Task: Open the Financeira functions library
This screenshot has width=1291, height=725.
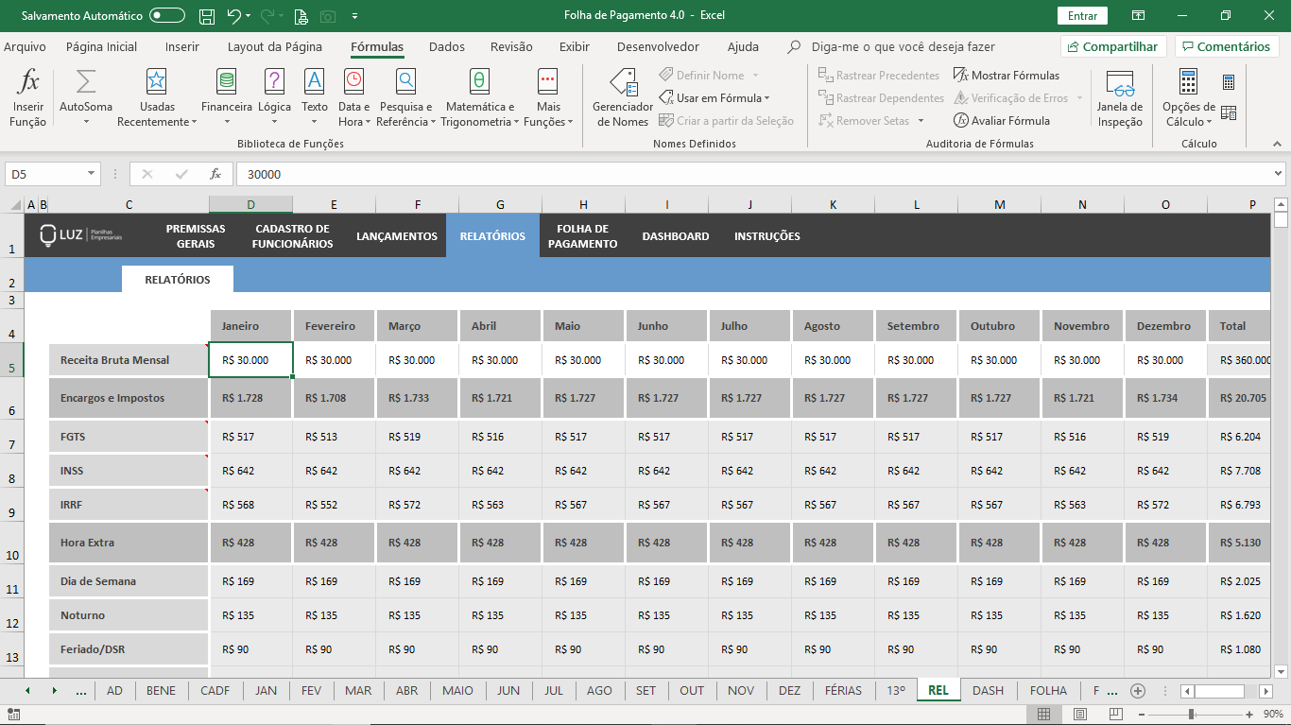Action: click(x=226, y=97)
